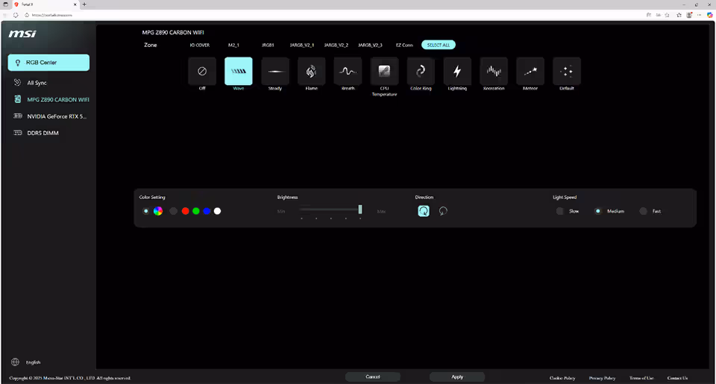Choose the Steady lighting effect
This screenshot has width=716, height=384.
(x=275, y=72)
